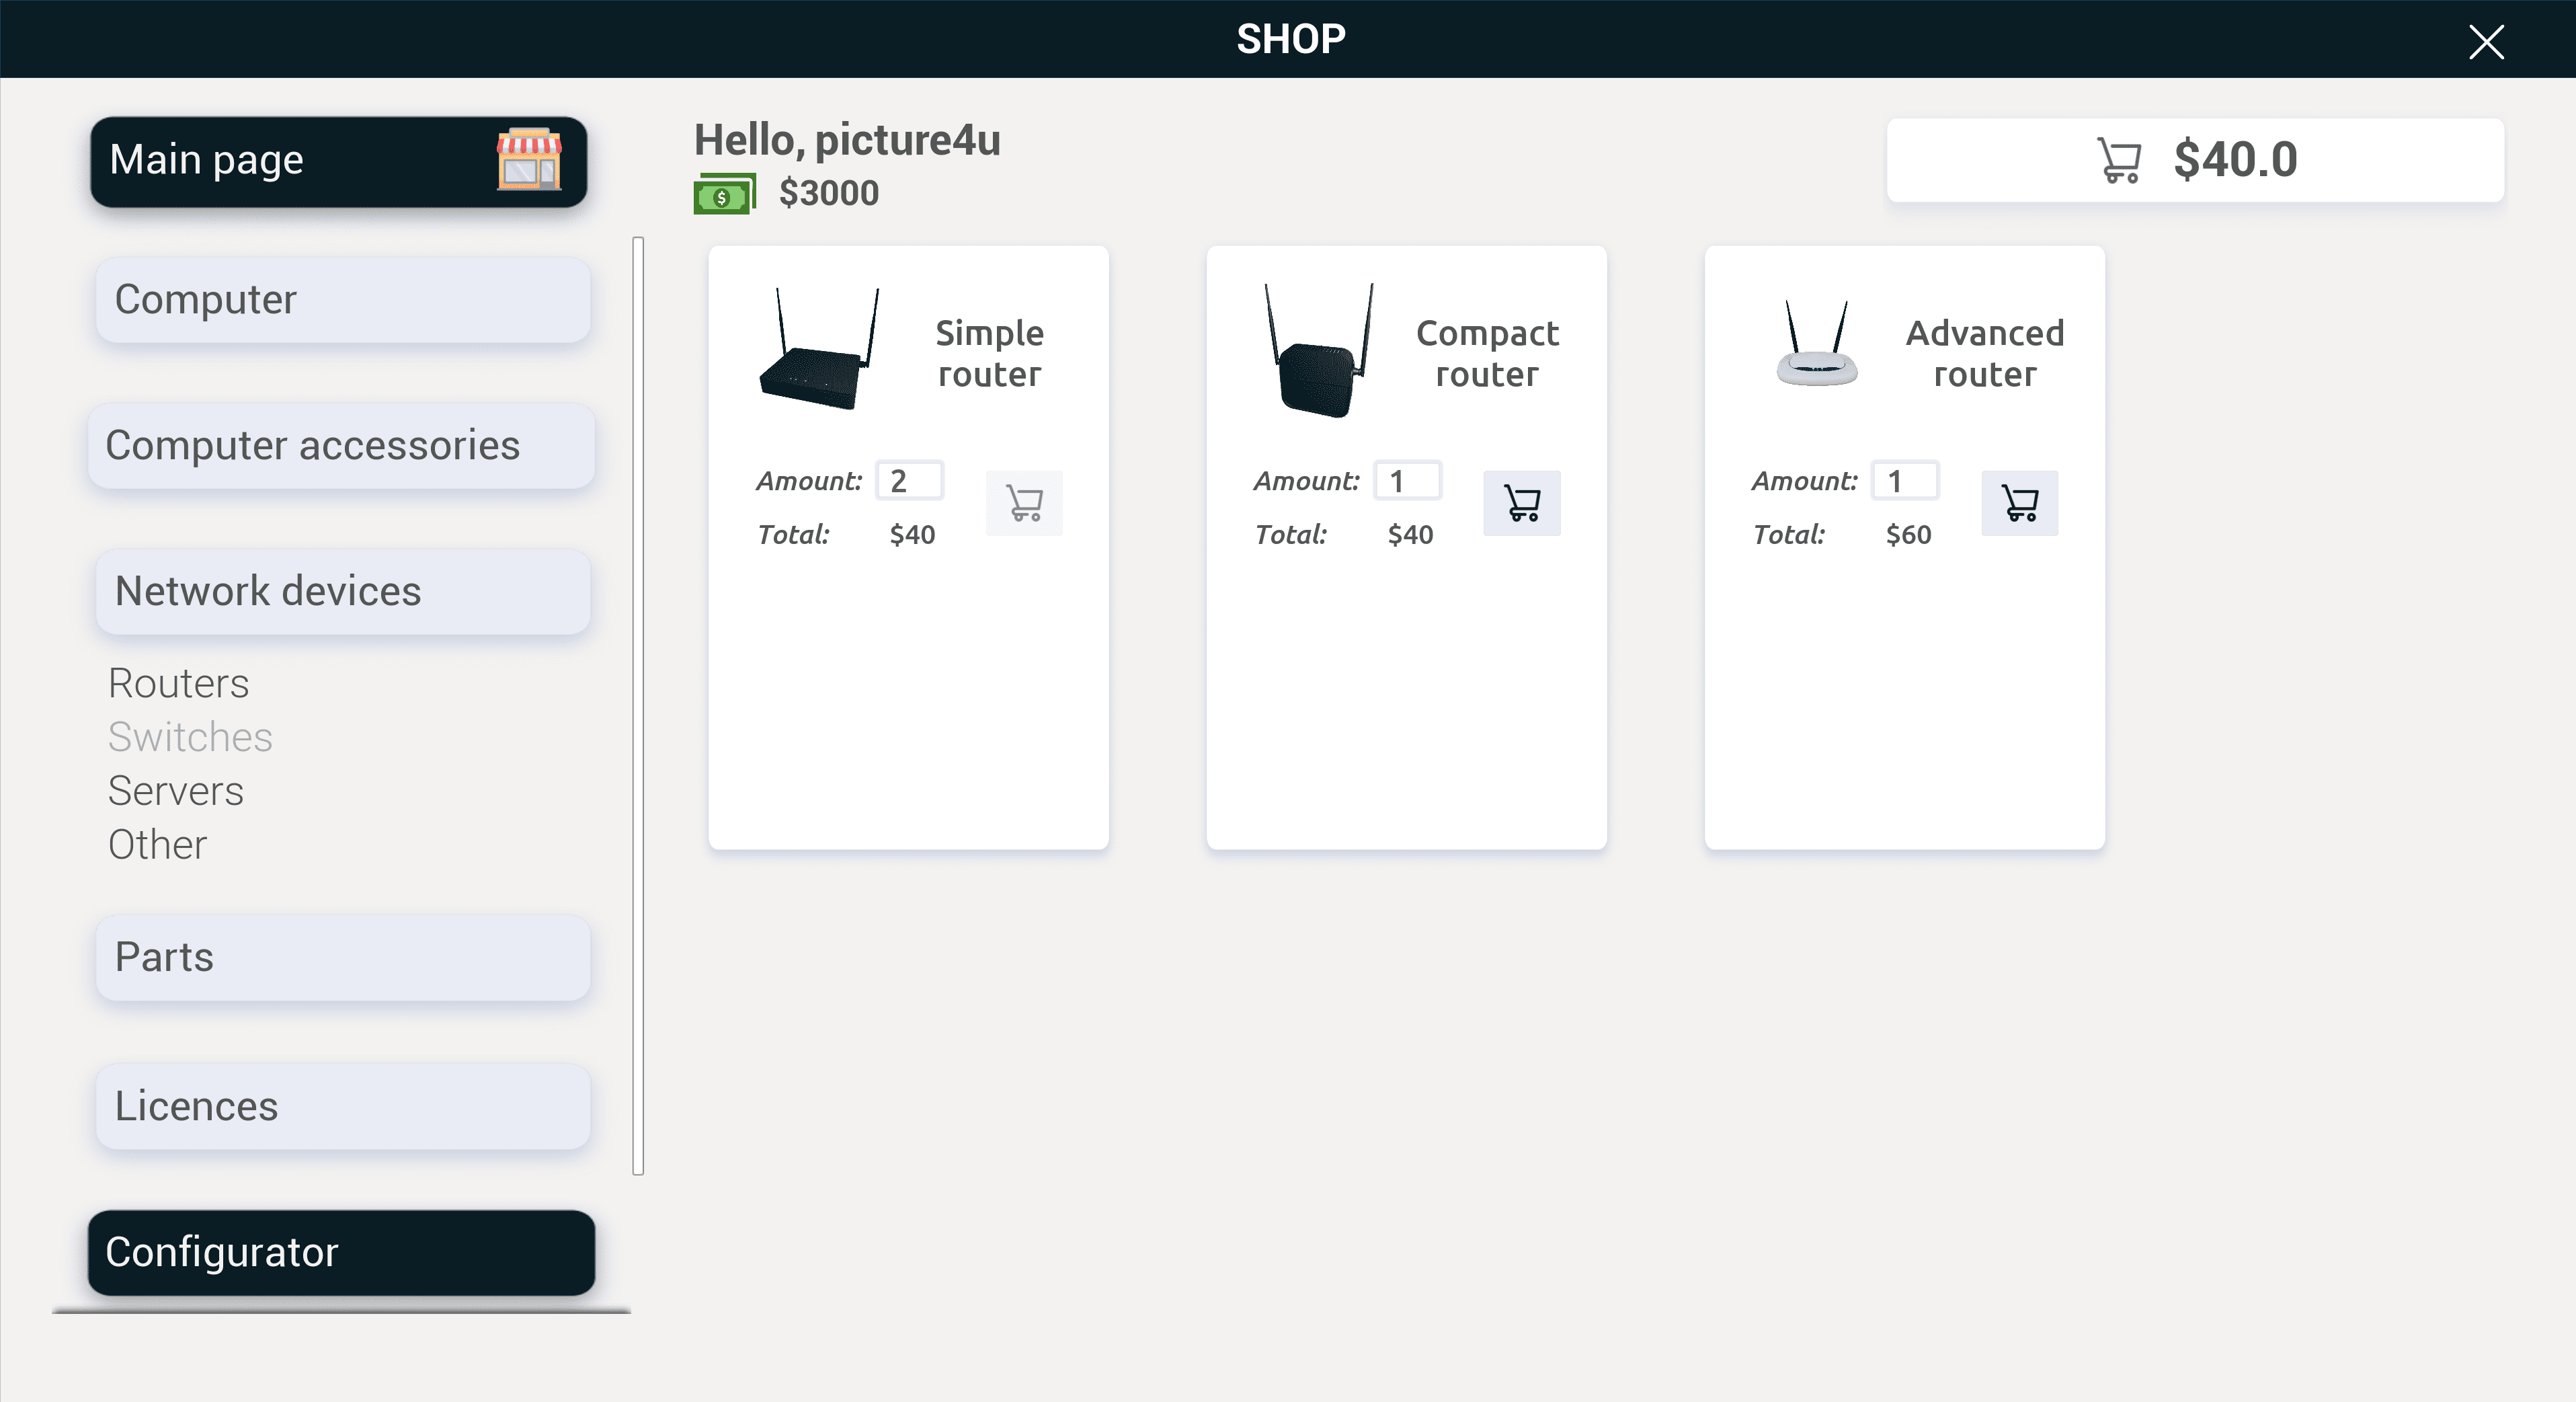Screen dimensions: 2576x1402
Task: Click the category sidebar scrollbar
Action: point(638,706)
